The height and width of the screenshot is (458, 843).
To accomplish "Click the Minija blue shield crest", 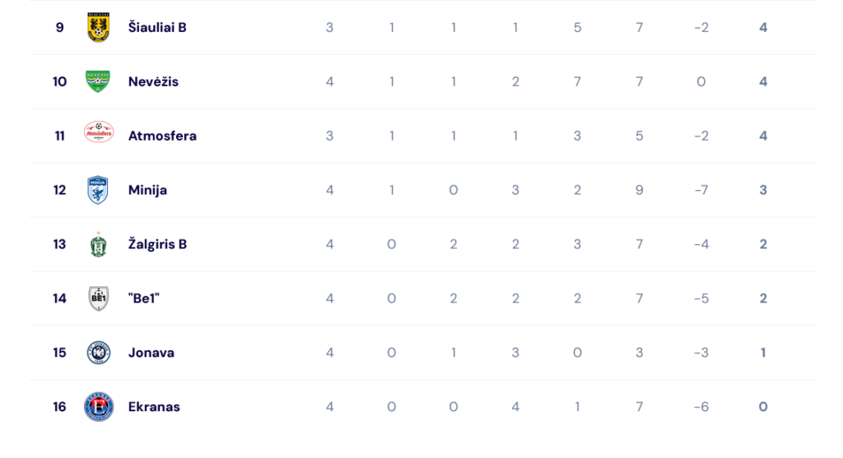I will (x=98, y=190).
